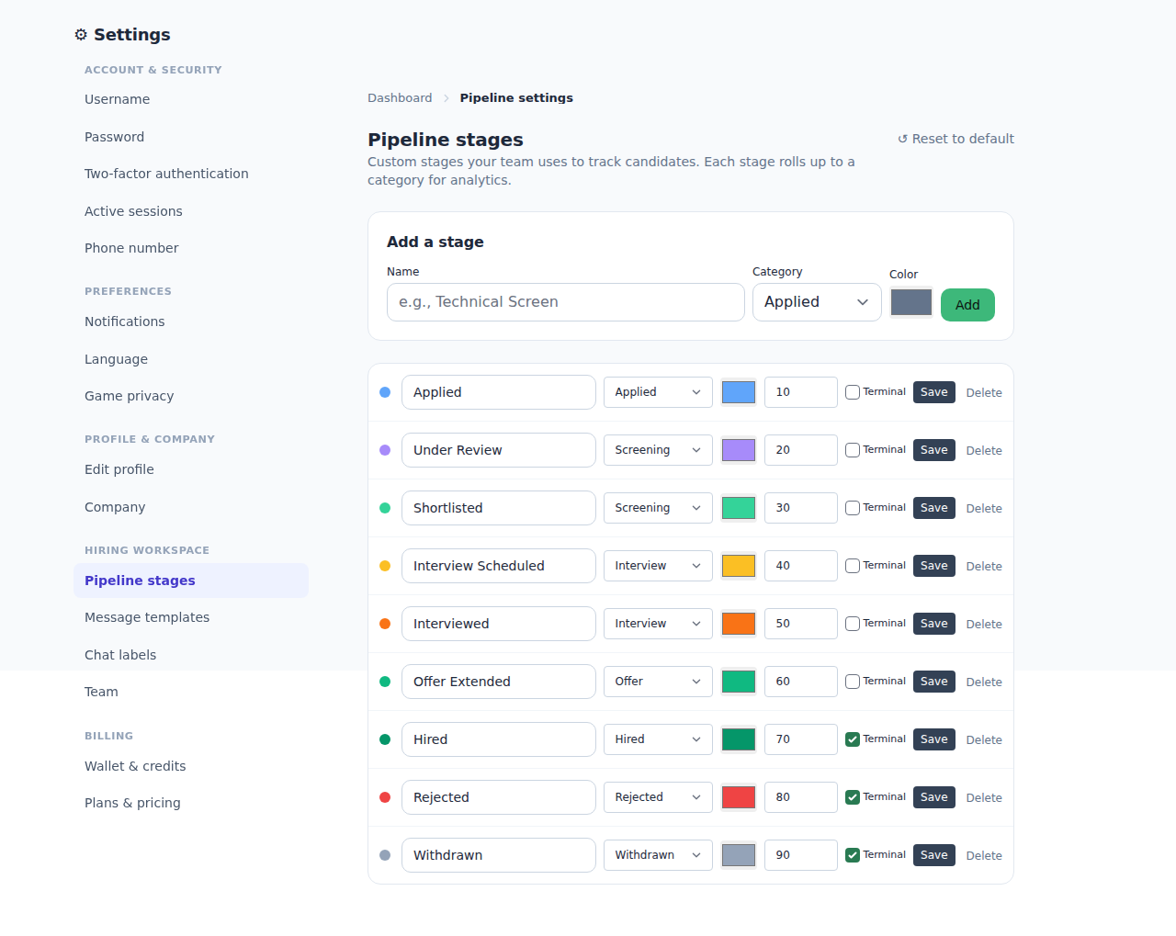Click the purple dot beside Under Review
The image size is (1176, 936).
coord(385,450)
